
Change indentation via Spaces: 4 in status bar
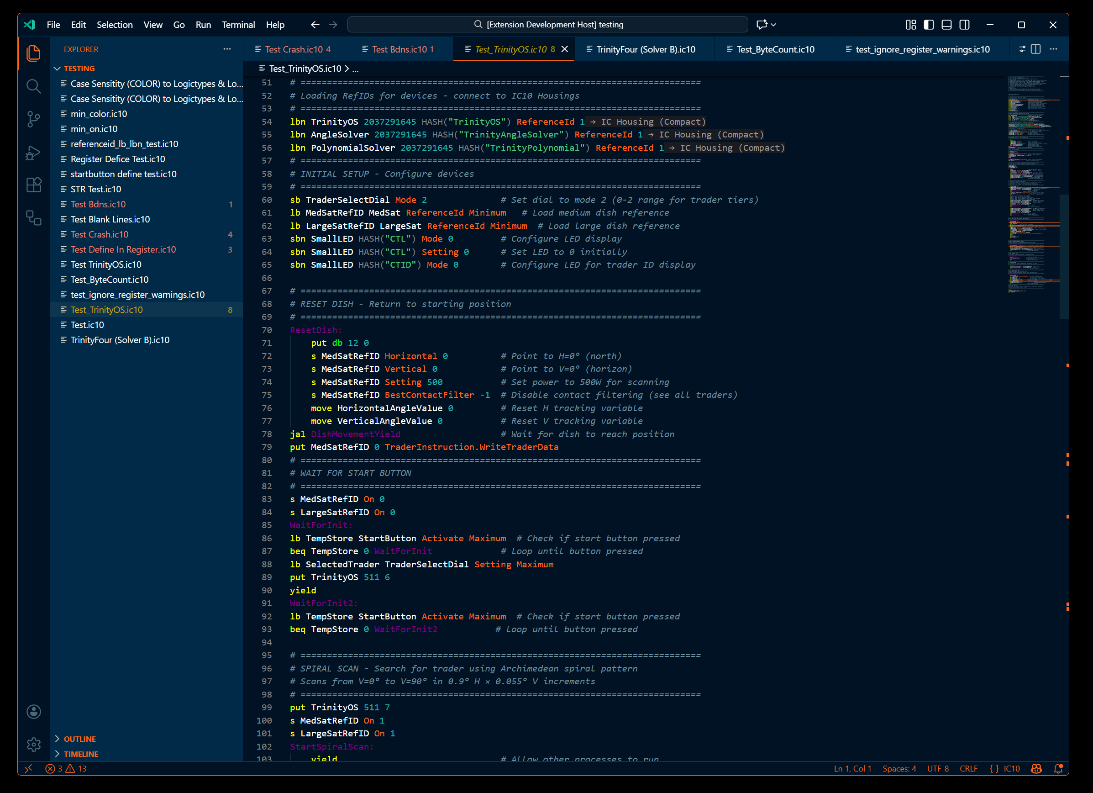pos(899,768)
